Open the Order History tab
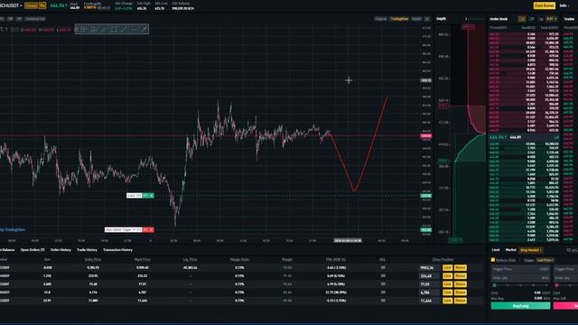The image size is (578, 325). [61, 250]
